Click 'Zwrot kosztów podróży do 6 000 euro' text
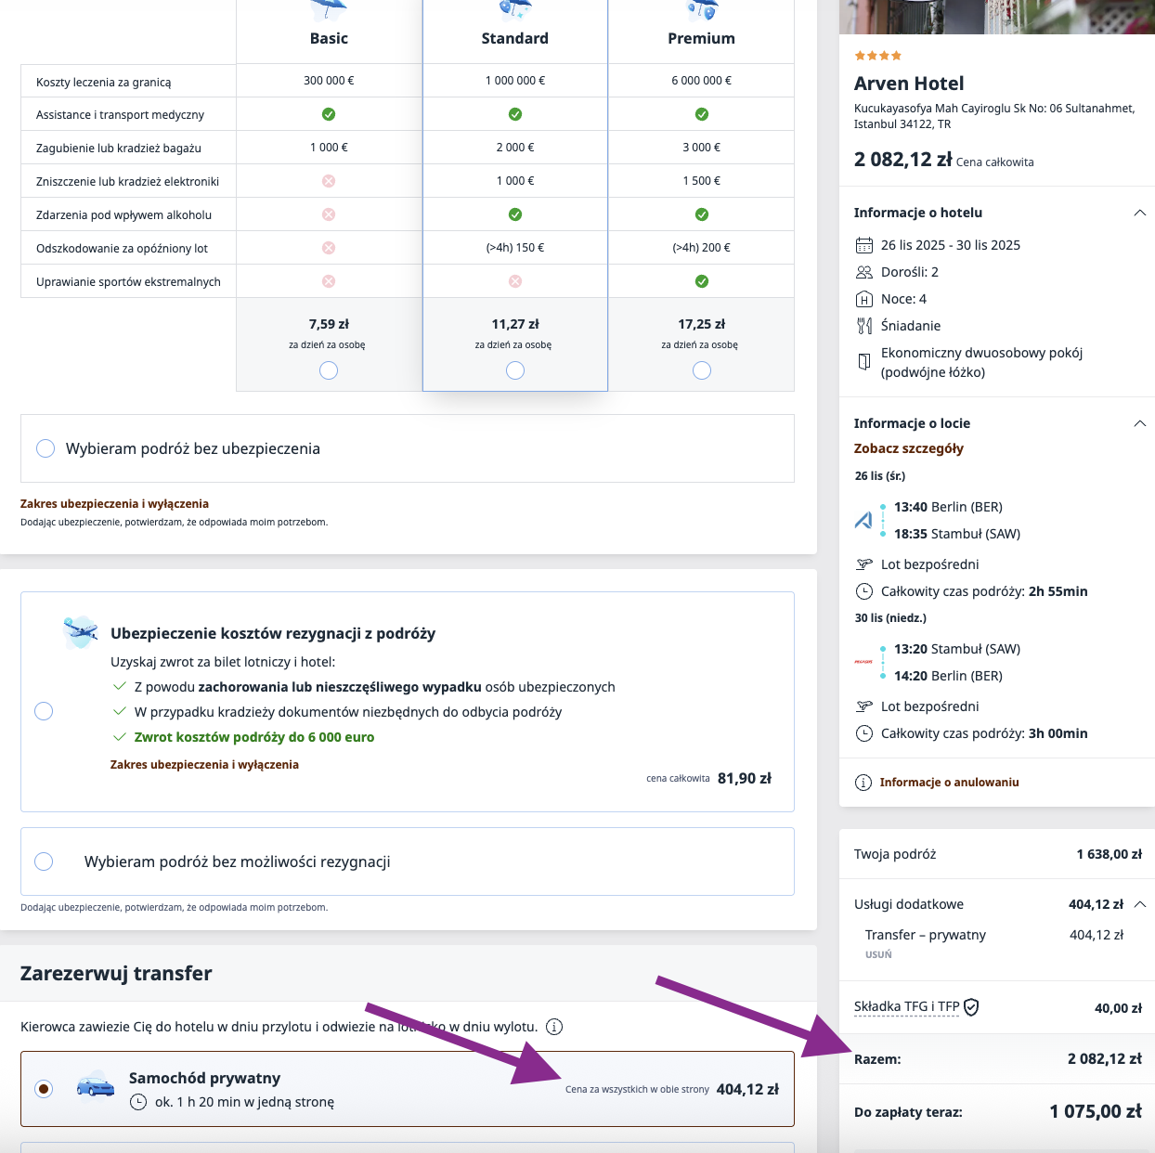 254,737
